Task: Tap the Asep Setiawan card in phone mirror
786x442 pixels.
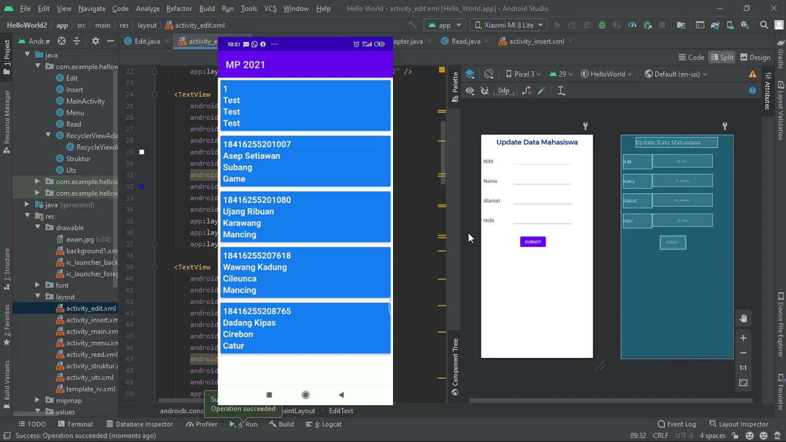Action: click(x=305, y=161)
